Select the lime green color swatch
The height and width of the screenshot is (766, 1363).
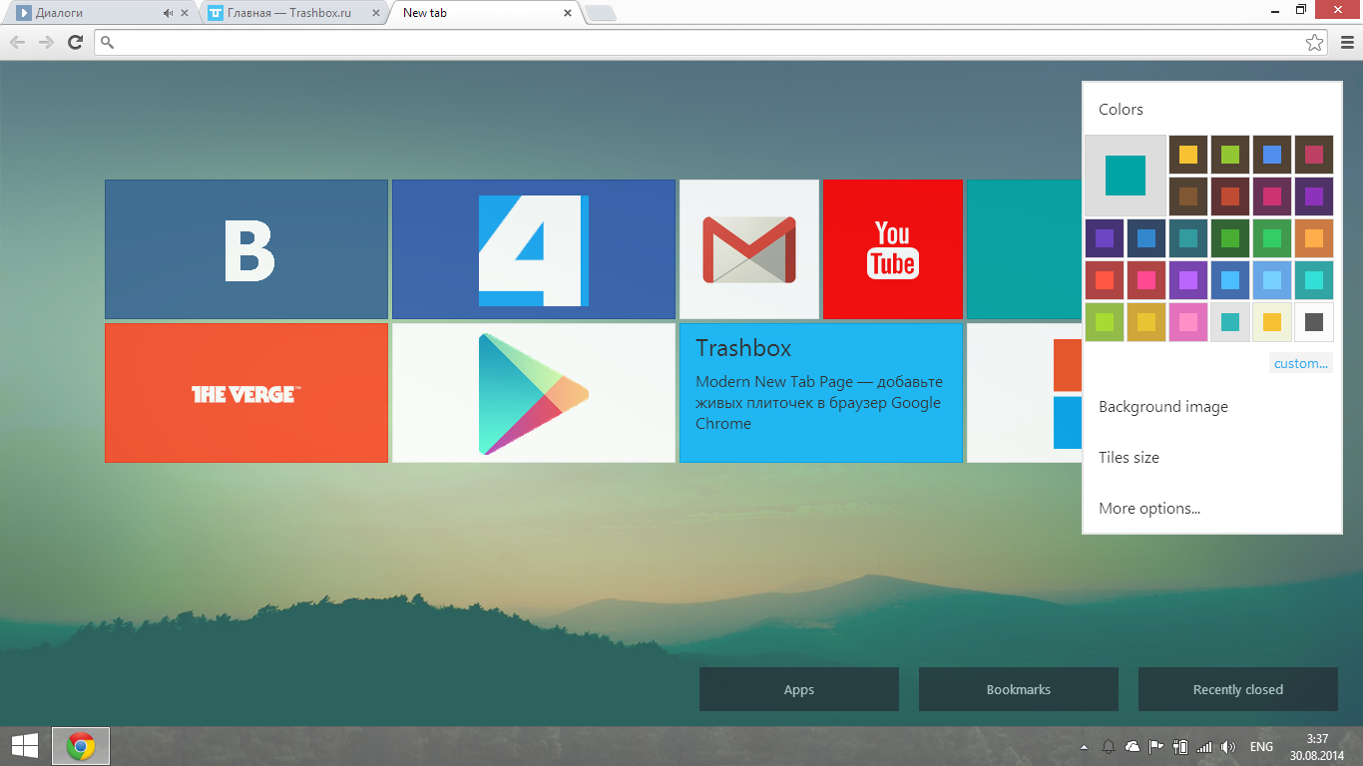(1105, 322)
